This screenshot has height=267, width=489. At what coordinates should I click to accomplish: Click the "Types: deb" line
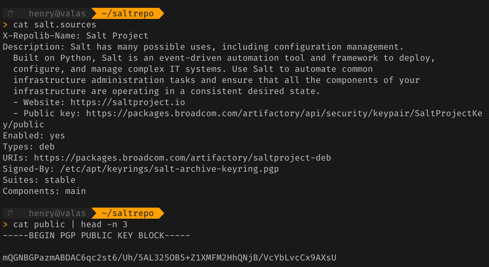[x=29, y=147]
